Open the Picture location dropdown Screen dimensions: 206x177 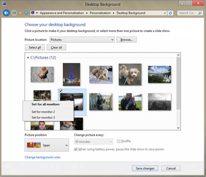pos(82,39)
